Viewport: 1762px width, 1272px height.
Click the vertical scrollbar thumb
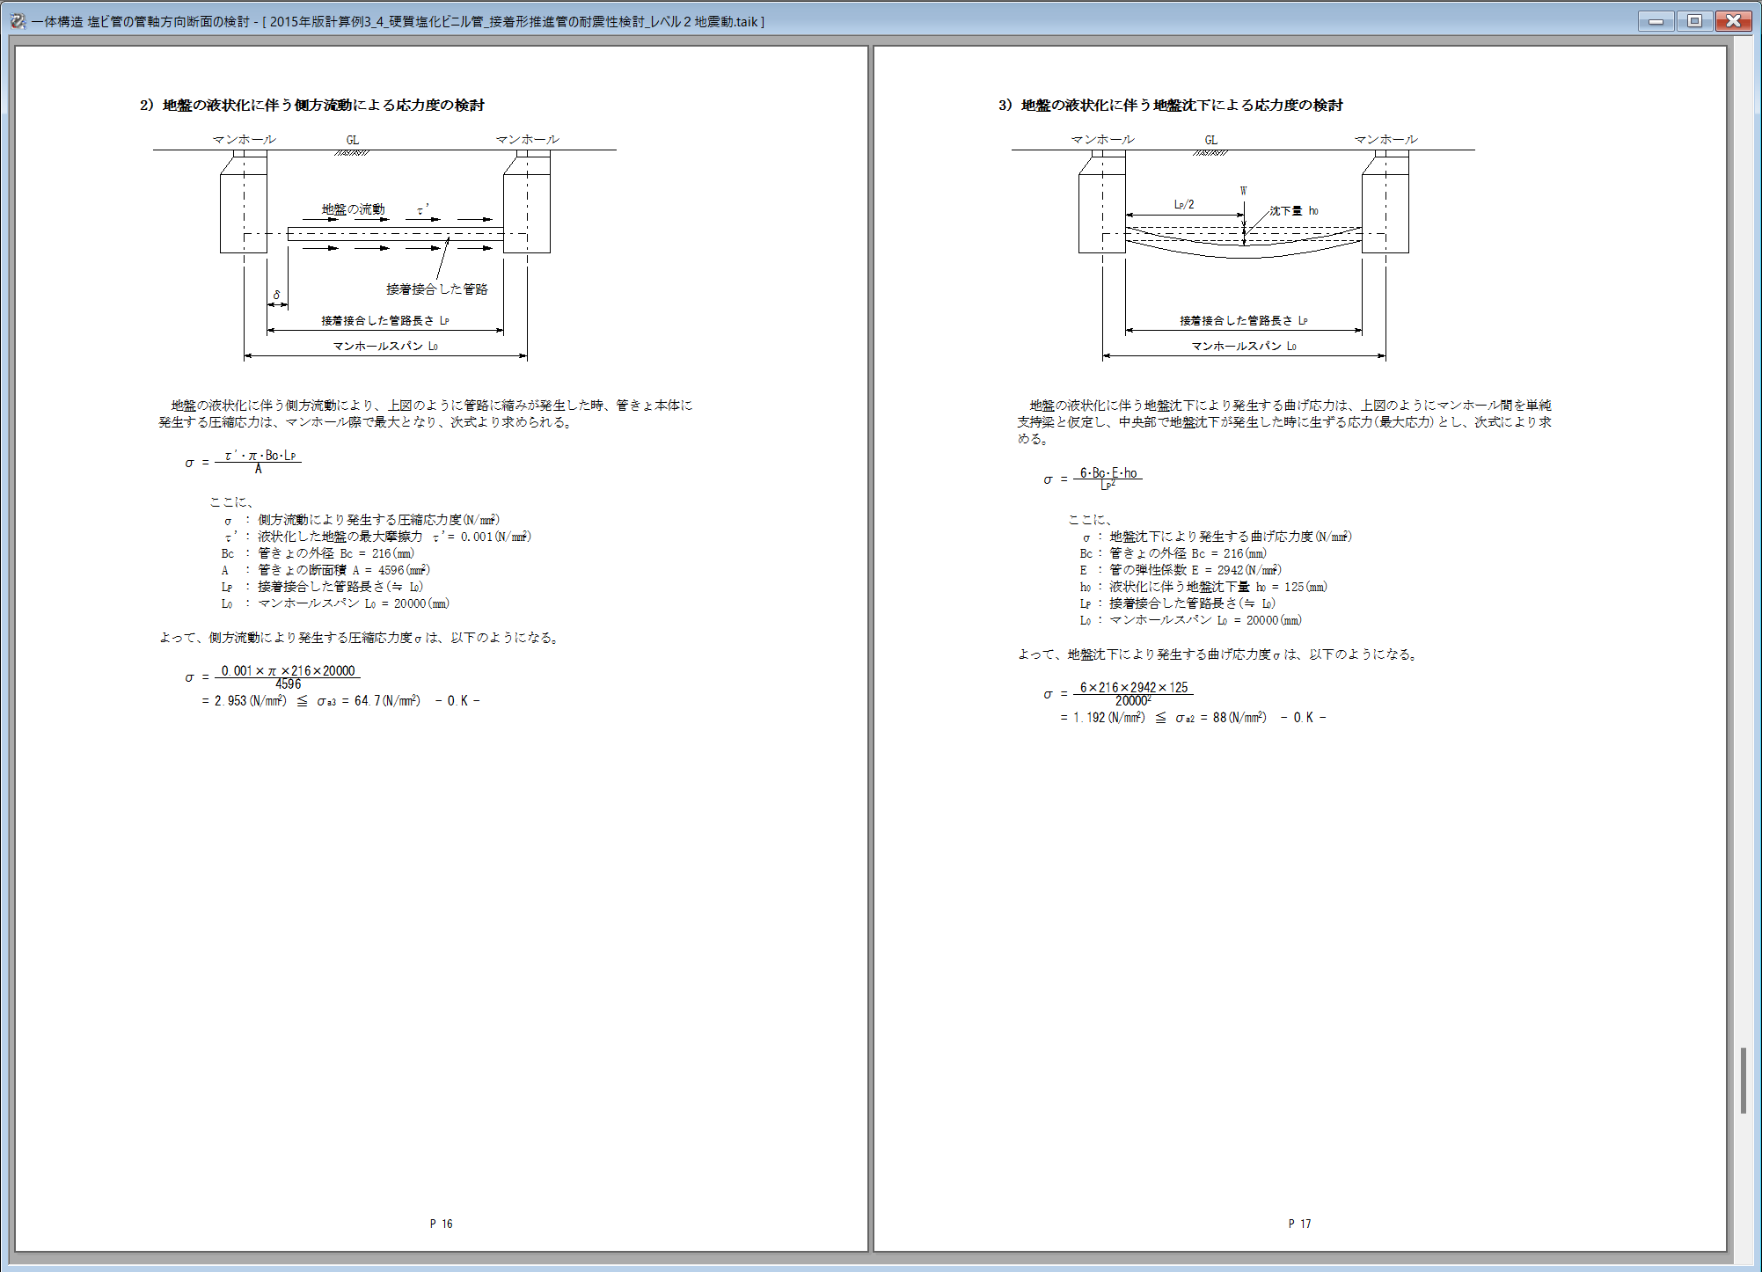1743,1080
